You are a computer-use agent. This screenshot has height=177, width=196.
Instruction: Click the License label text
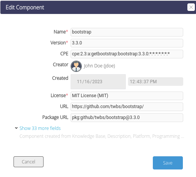tap(58, 95)
